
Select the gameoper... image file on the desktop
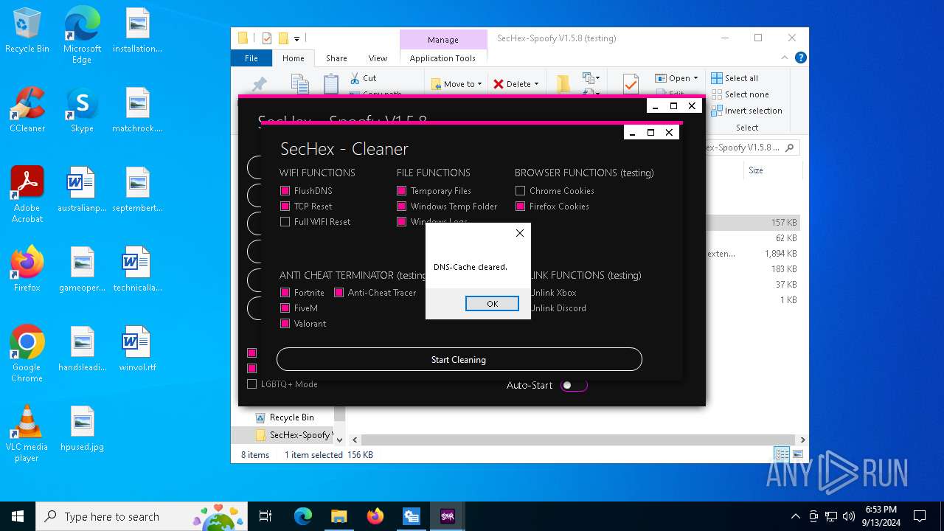click(x=82, y=270)
